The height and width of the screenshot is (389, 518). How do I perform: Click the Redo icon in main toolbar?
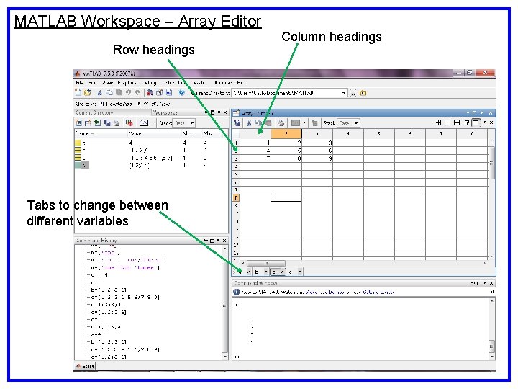[137, 93]
